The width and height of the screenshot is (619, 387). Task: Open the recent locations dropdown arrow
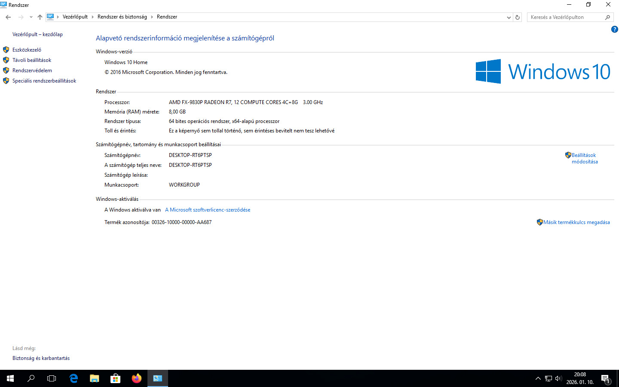pyautogui.click(x=31, y=17)
